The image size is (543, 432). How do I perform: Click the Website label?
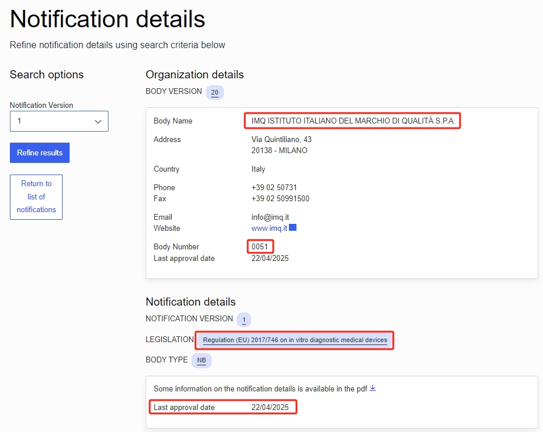167,228
